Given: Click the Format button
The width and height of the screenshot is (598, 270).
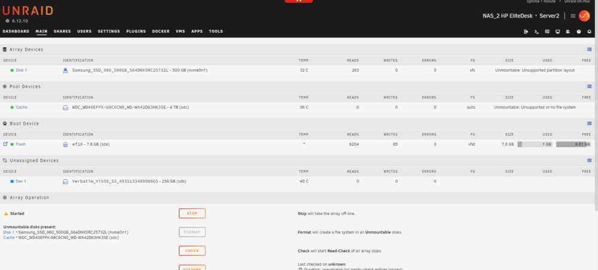Looking at the screenshot, I should (192, 232).
